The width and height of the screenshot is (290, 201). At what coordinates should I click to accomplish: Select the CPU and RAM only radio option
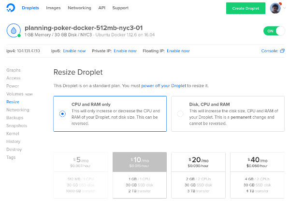(x=62, y=113)
